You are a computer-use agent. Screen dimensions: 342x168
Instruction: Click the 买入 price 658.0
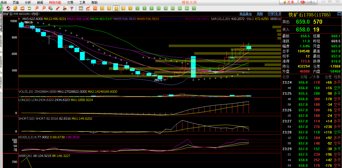tap(303, 29)
